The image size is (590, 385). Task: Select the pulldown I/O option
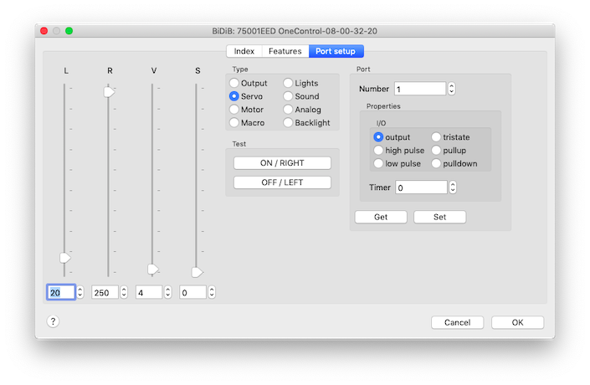tap(437, 164)
